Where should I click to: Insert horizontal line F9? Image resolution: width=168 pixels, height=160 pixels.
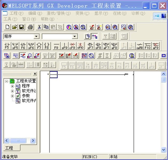(56, 46)
